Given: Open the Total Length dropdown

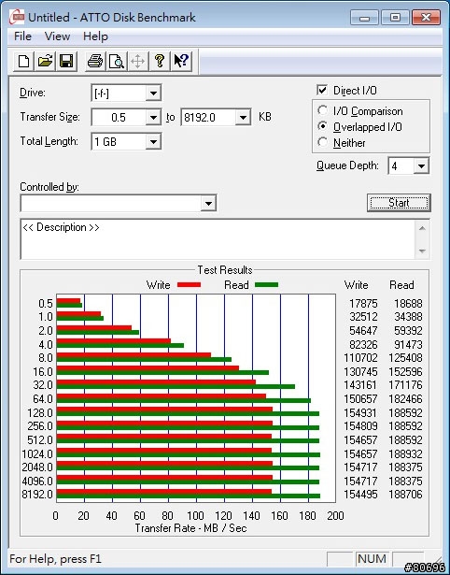Looking at the screenshot, I should (153, 141).
